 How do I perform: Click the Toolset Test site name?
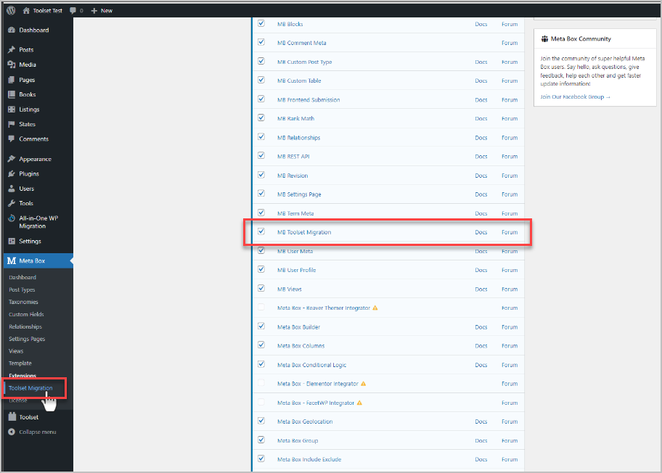pyautogui.click(x=48, y=11)
